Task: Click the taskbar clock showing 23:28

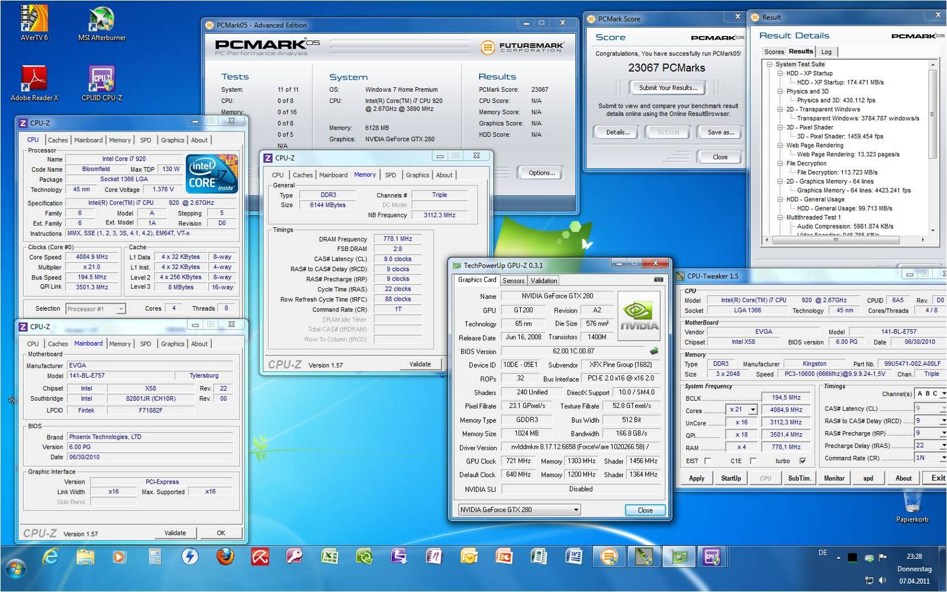Action: pyautogui.click(x=914, y=556)
